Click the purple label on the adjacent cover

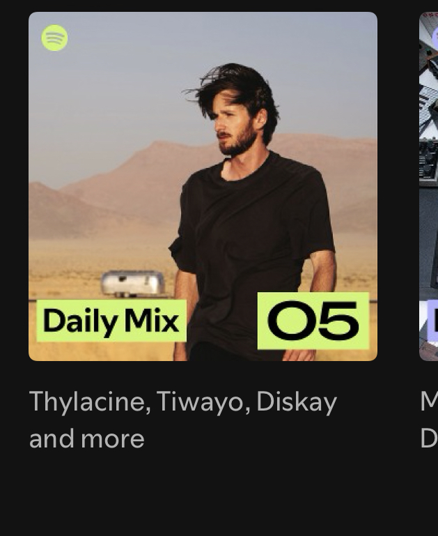pos(432,321)
